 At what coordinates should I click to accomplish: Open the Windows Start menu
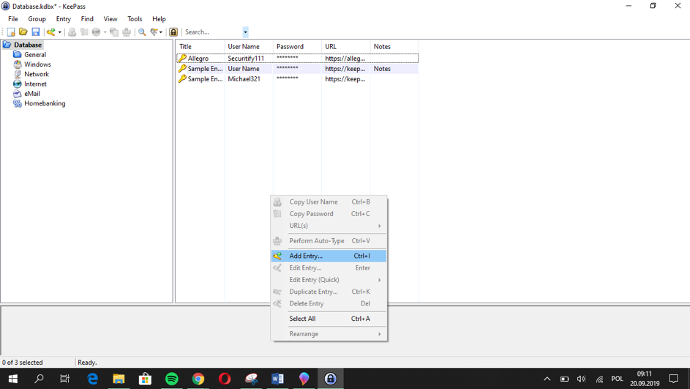[12, 379]
